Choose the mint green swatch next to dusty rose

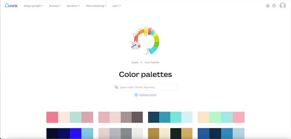pyautogui.click(x=76, y=117)
